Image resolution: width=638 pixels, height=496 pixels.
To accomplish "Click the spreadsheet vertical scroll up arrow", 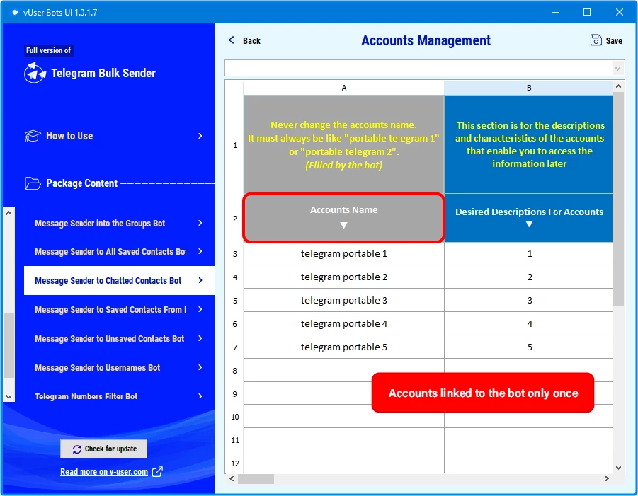I will coord(618,86).
